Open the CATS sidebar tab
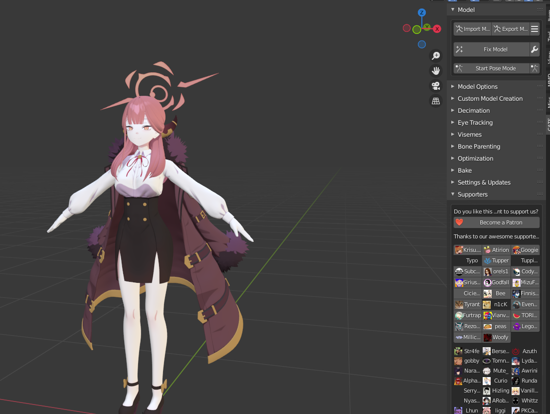 tap(548, 124)
